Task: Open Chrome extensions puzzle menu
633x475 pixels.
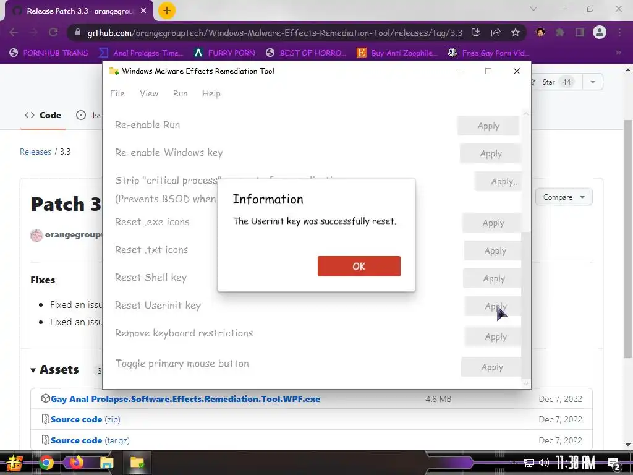Action: 560,32
